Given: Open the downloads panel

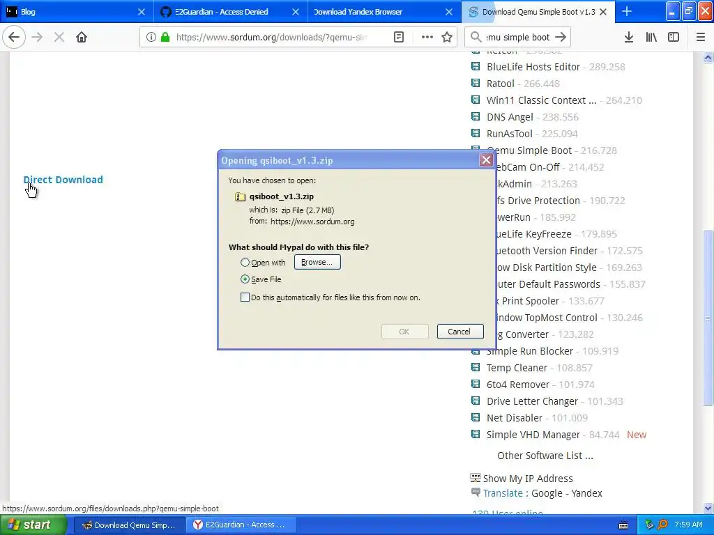Looking at the screenshot, I should click(629, 38).
